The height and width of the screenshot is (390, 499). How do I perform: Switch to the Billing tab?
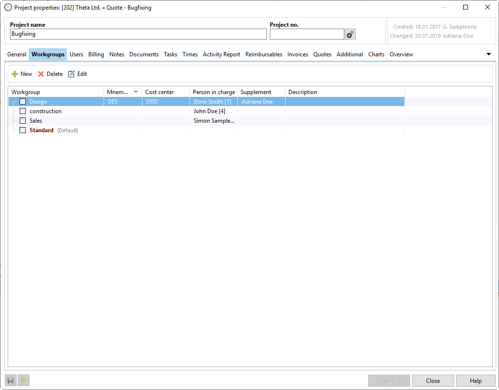pos(96,54)
